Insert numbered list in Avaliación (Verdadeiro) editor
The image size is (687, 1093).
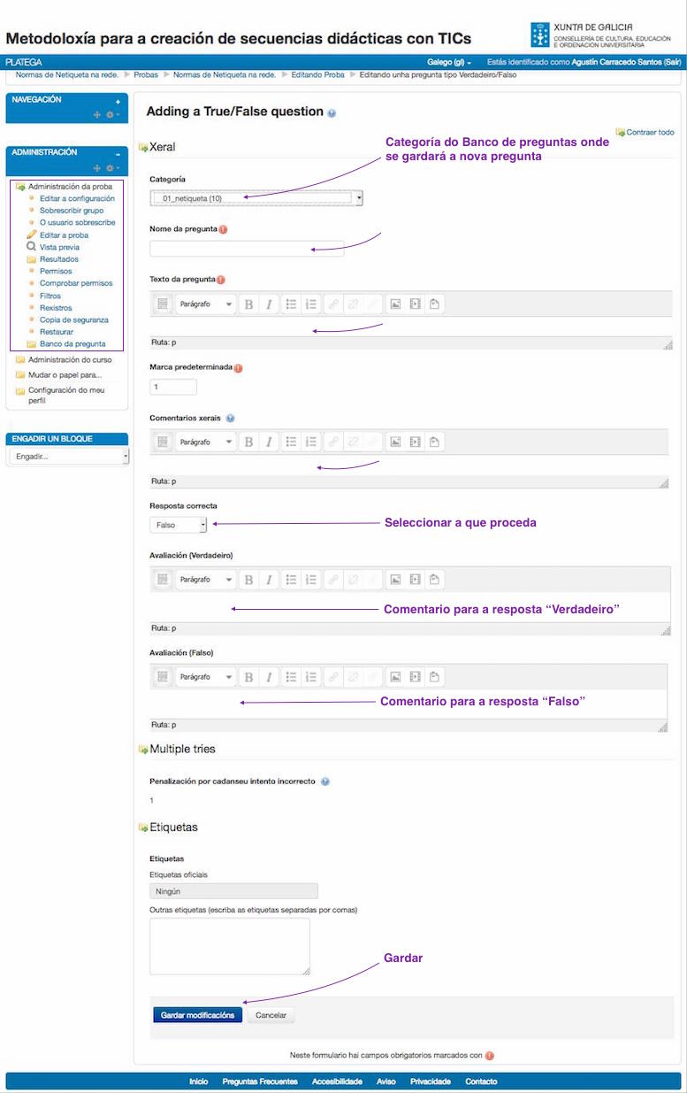tap(310, 580)
